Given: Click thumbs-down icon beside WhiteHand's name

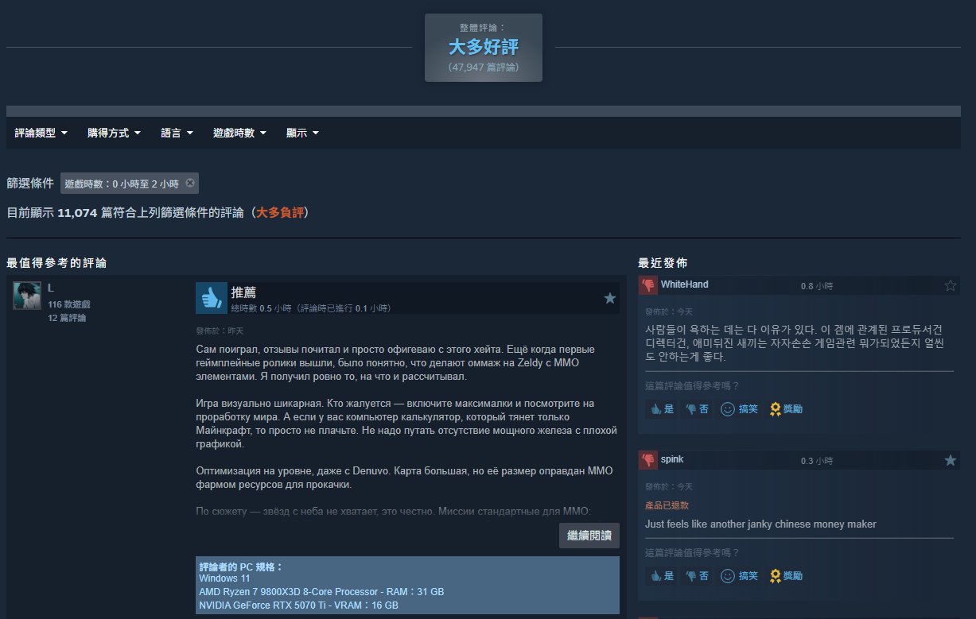Looking at the screenshot, I should 648,285.
